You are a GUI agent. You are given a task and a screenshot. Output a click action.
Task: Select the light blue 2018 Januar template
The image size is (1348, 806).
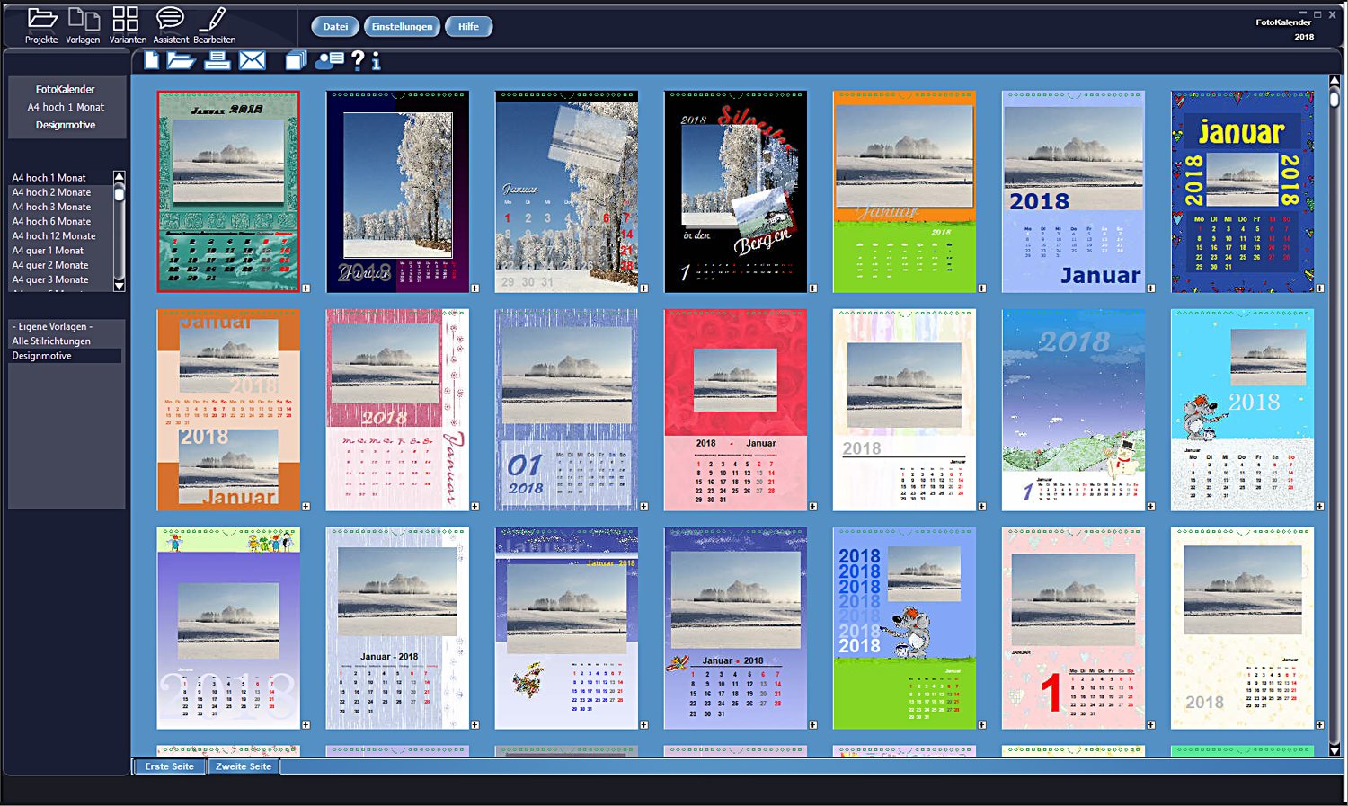point(1073,191)
